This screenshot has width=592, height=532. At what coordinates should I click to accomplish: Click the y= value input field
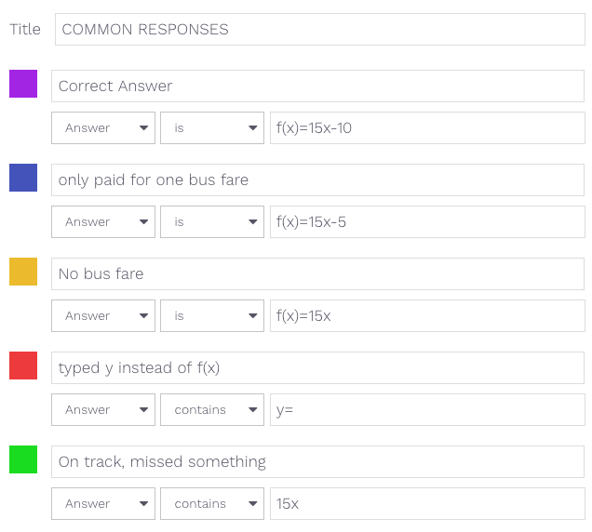(x=427, y=410)
